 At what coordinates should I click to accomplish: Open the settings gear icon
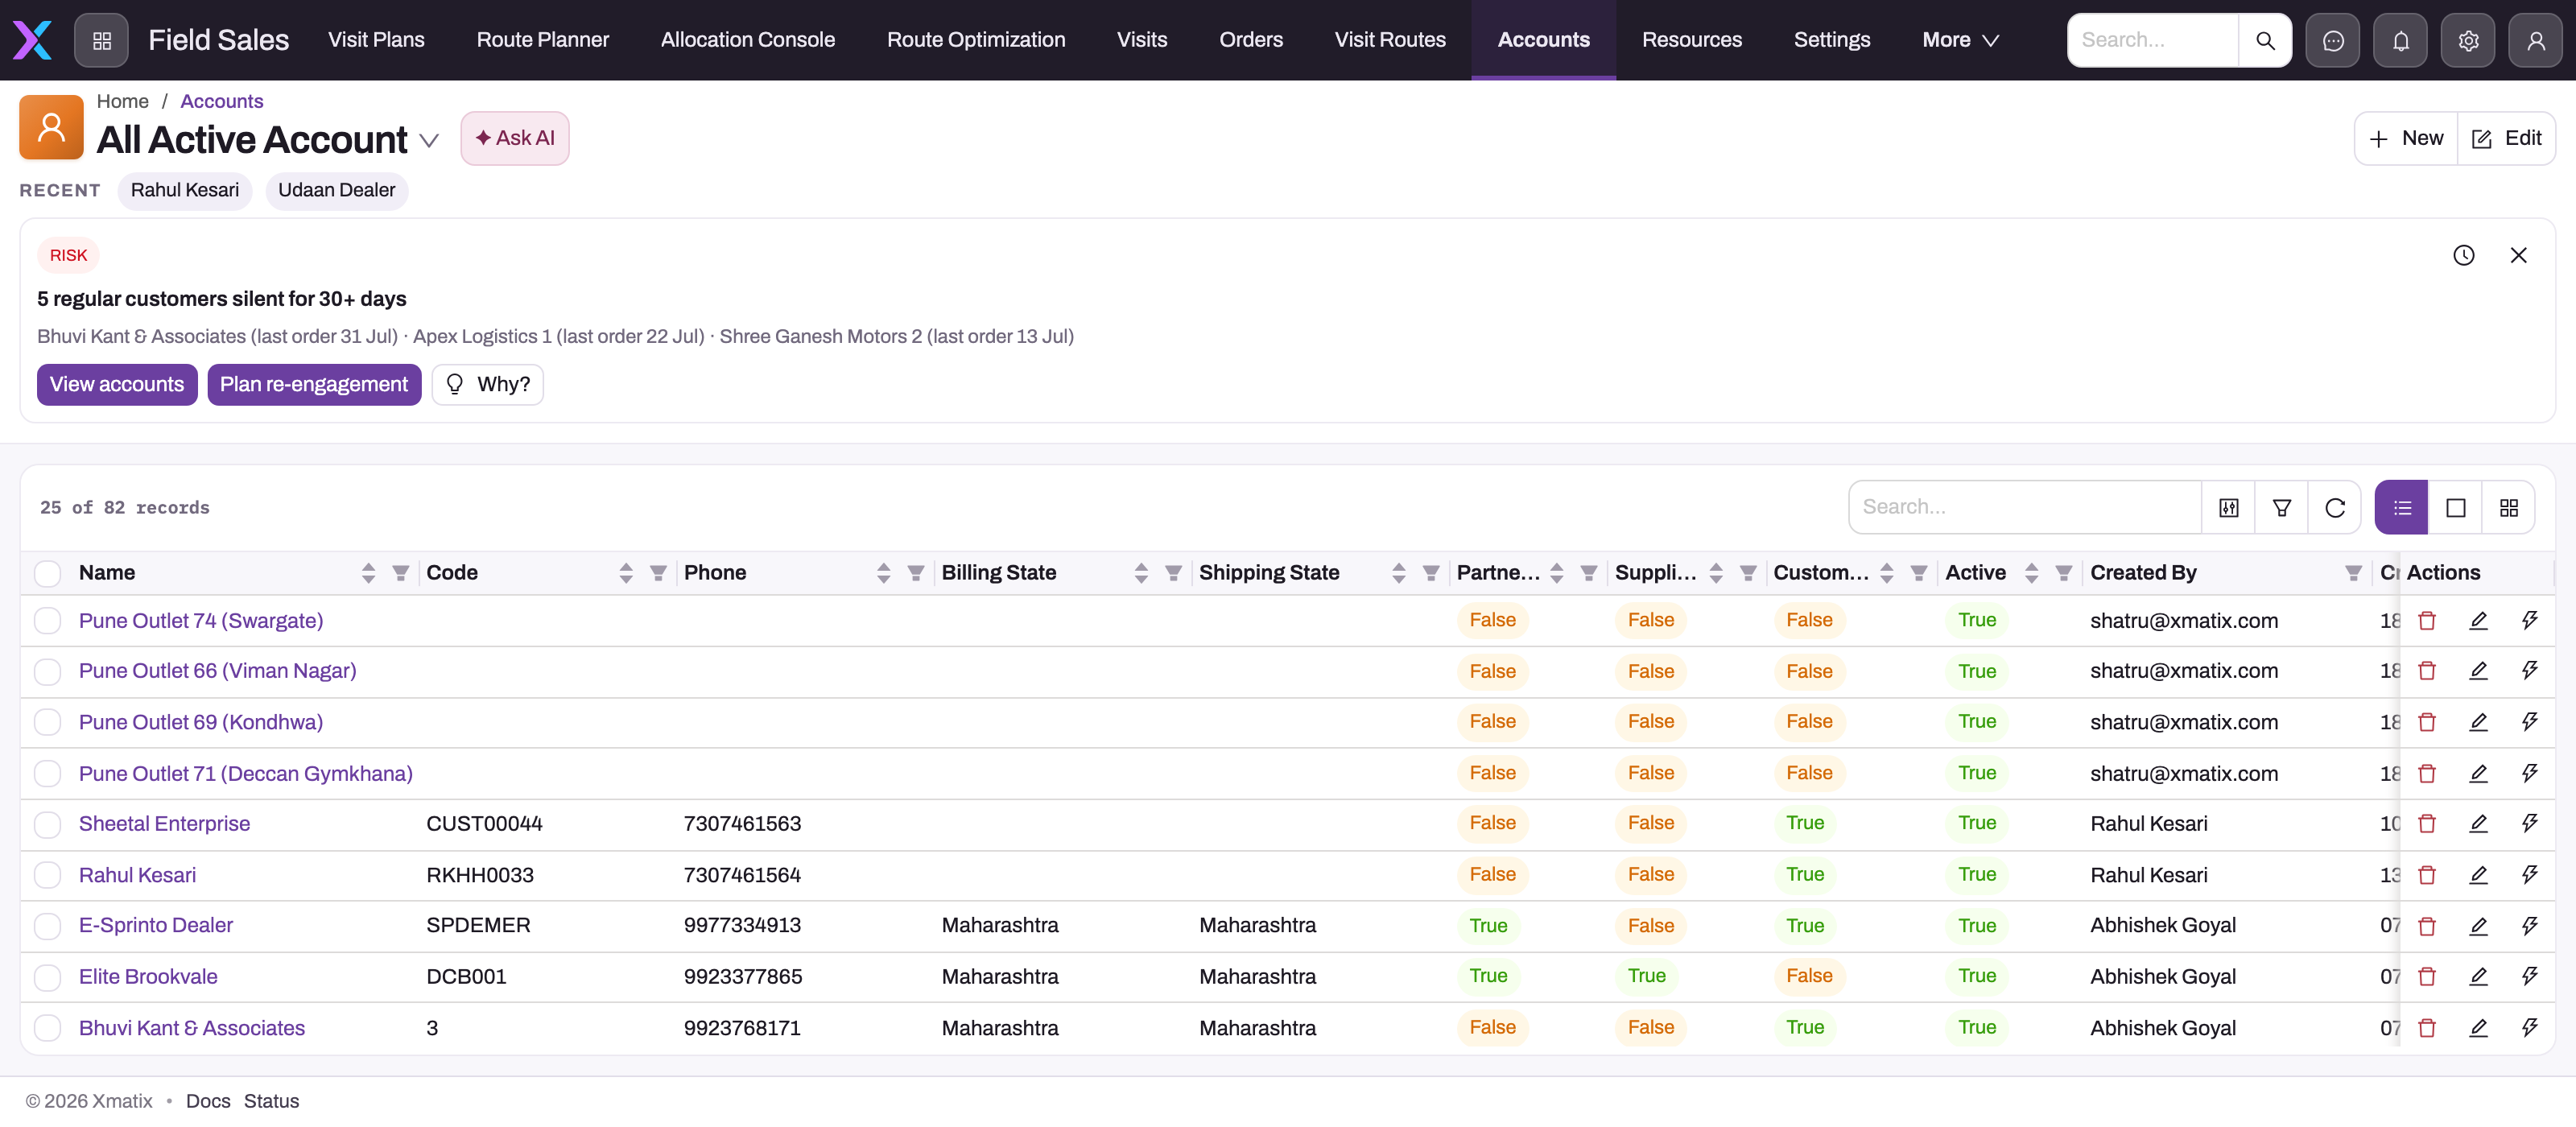(x=2468, y=40)
